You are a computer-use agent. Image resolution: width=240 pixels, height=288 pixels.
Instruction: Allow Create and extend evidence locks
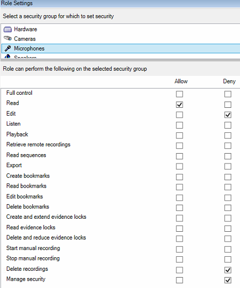coord(179,218)
